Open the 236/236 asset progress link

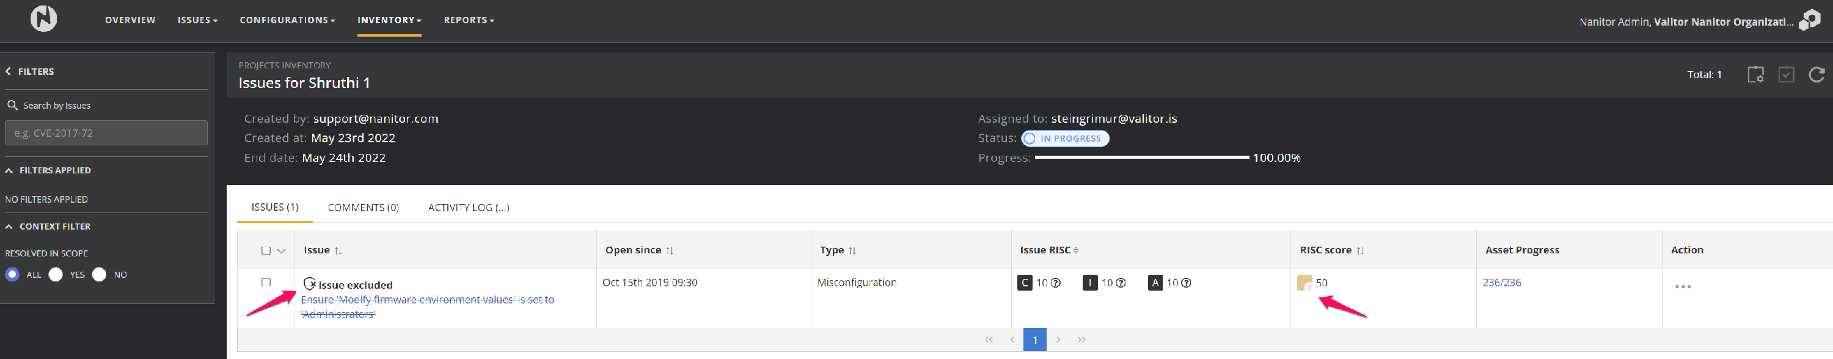(1501, 283)
